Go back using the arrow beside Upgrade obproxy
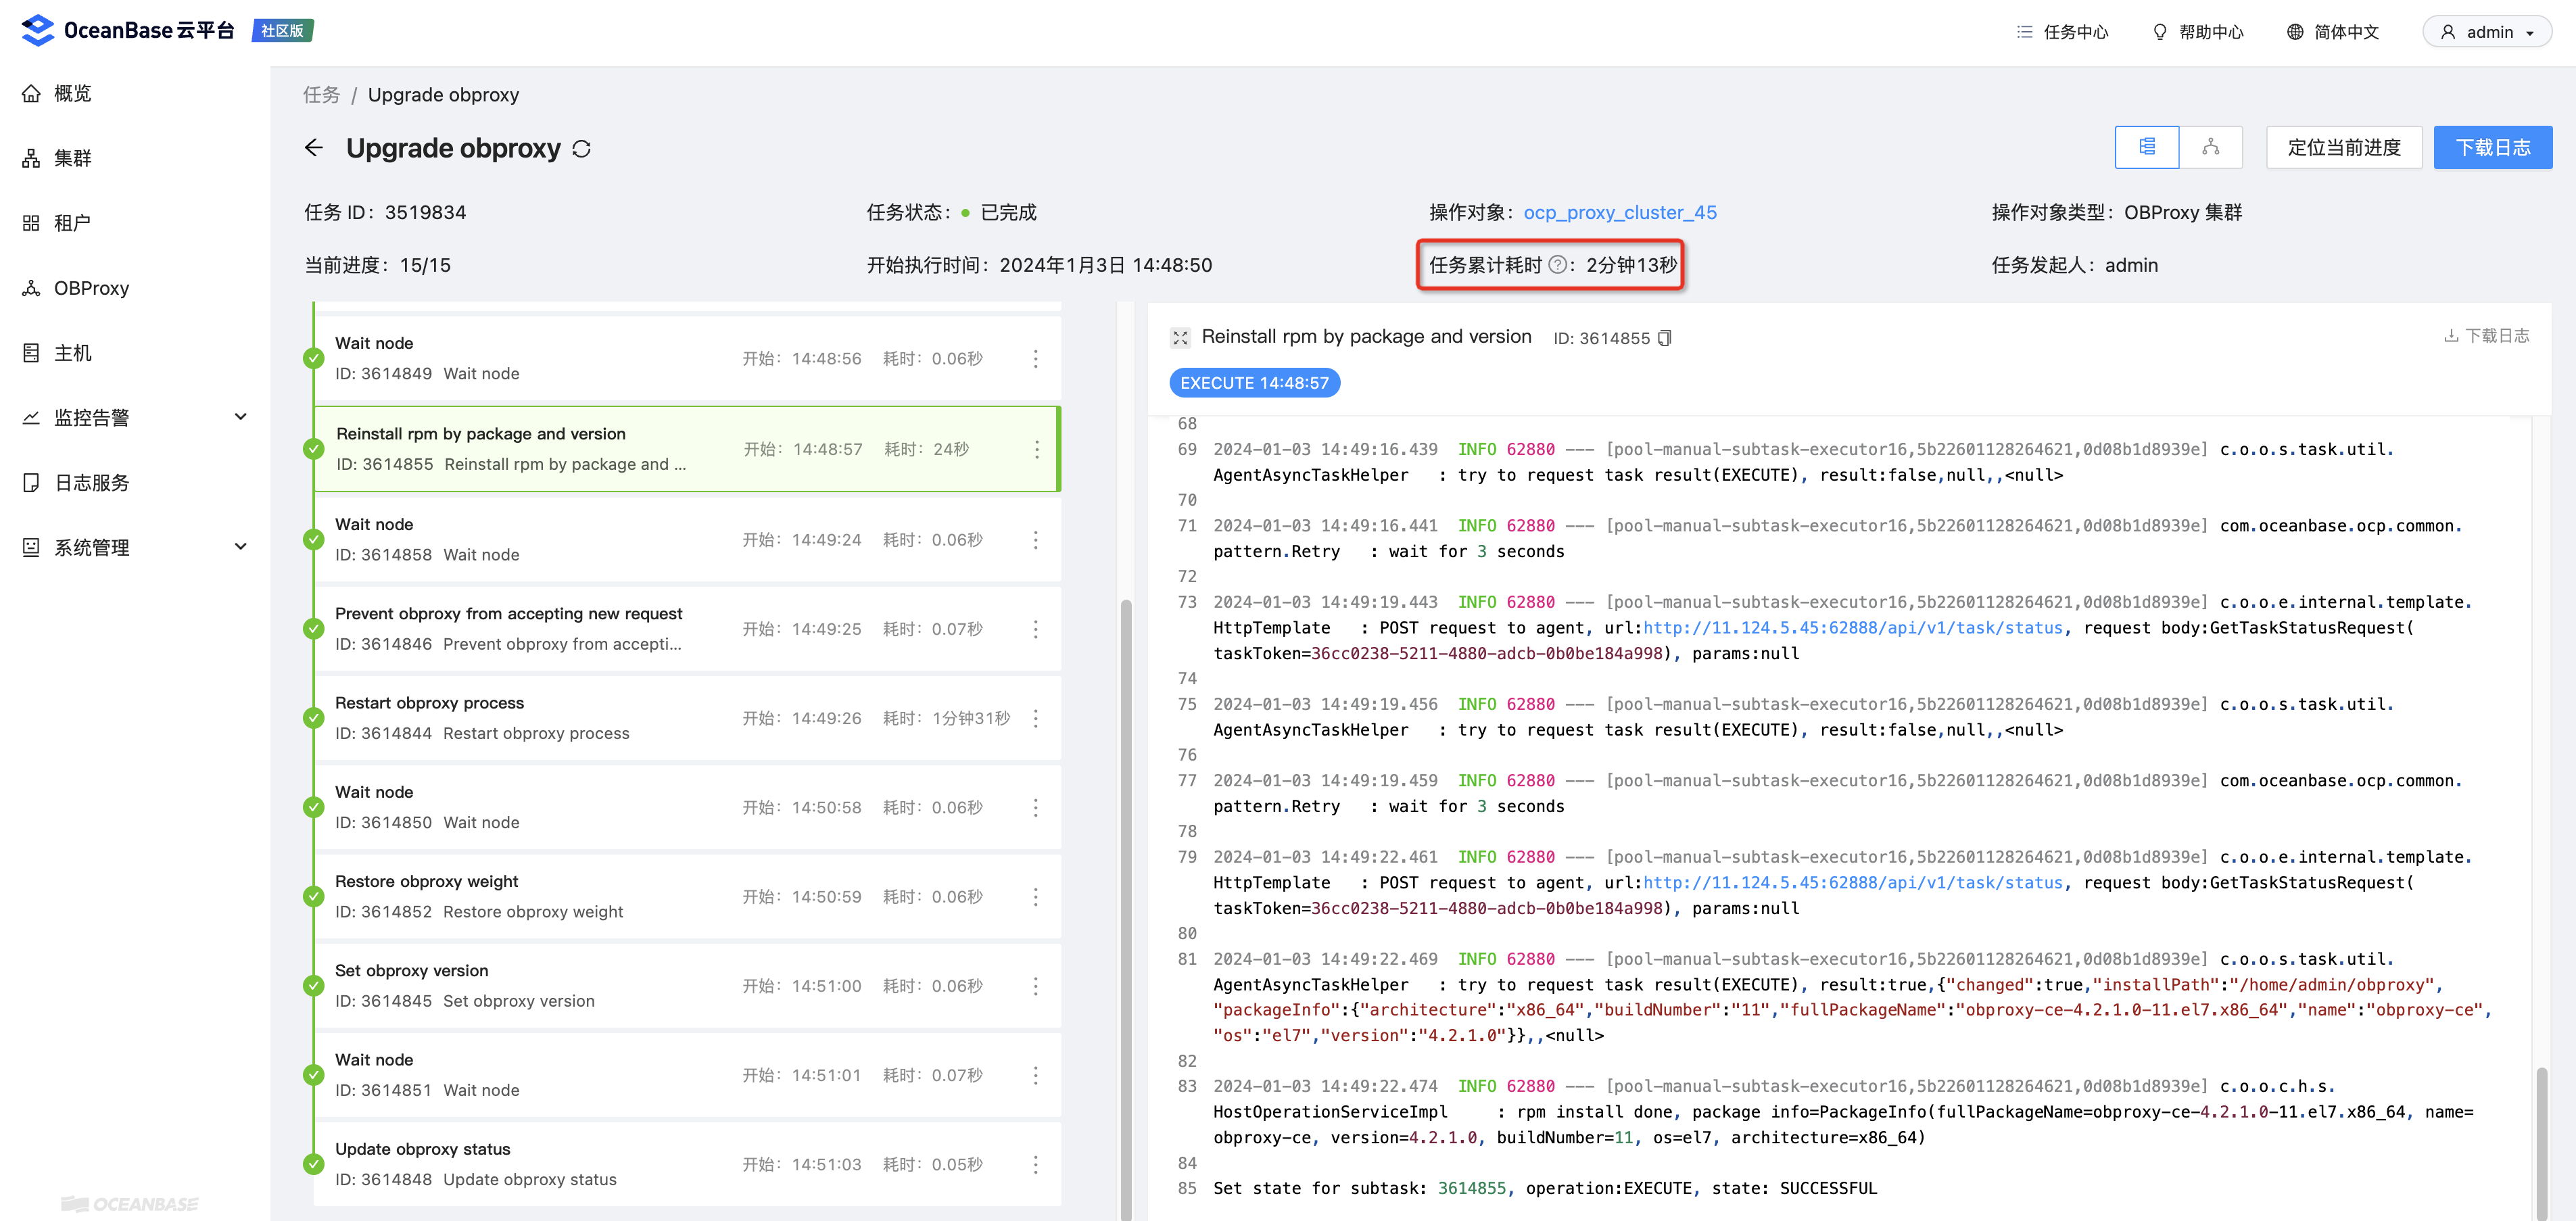The image size is (2576, 1221). pyautogui.click(x=313, y=147)
